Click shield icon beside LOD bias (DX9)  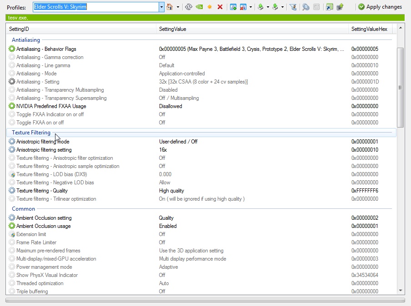coord(13,175)
